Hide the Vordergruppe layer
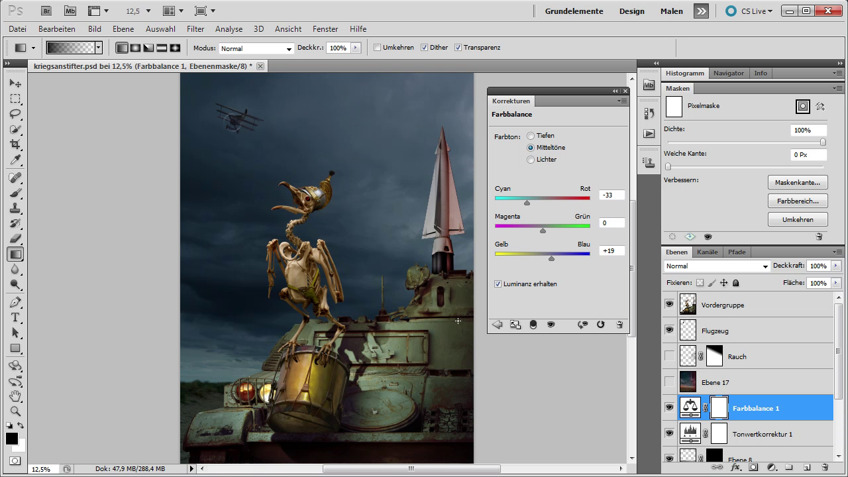The image size is (848, 477). tap(669, 305)
